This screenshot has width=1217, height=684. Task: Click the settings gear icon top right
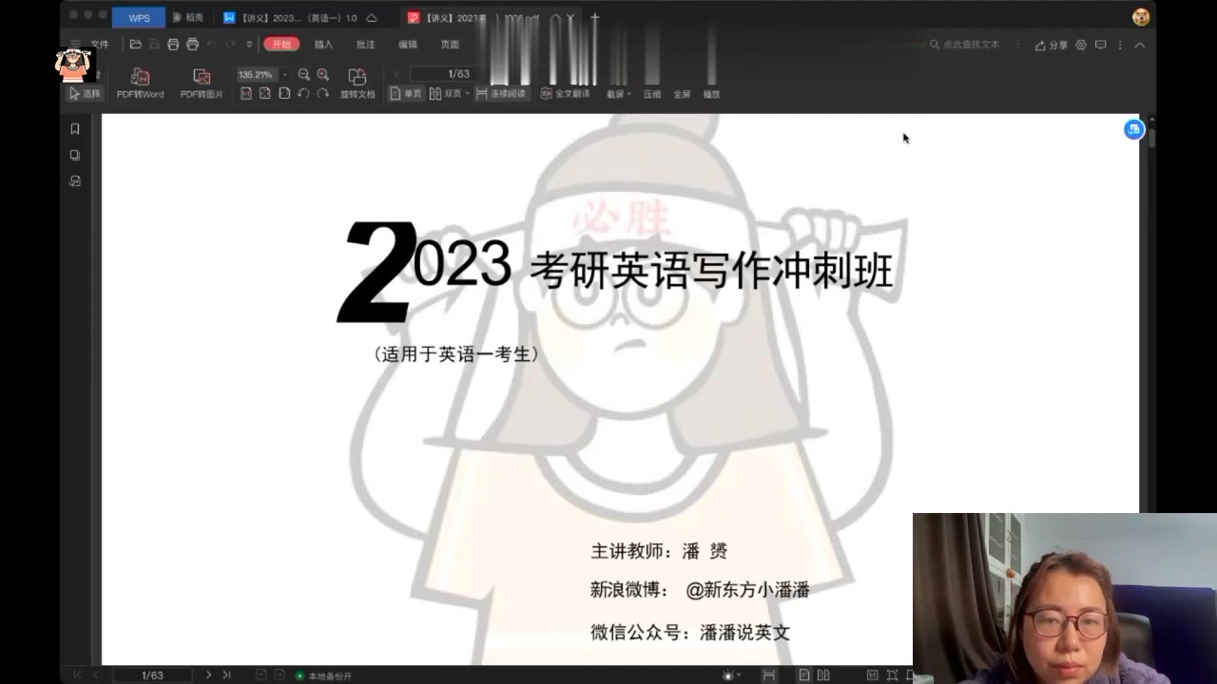(x=1081, y=45)
